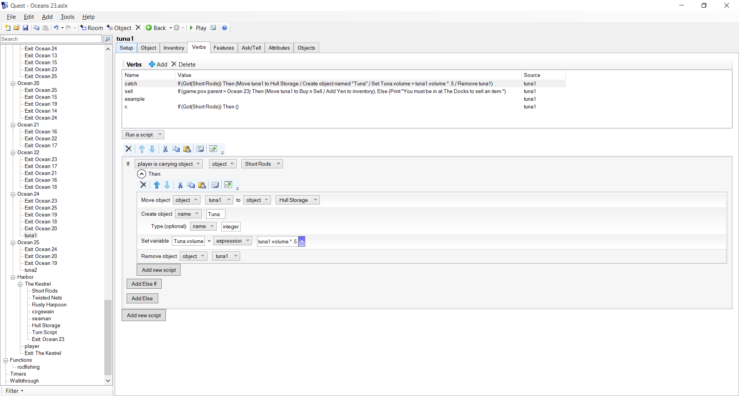Open the Run a script dropdown
This screenshot has width=739, height=396.
143,135
